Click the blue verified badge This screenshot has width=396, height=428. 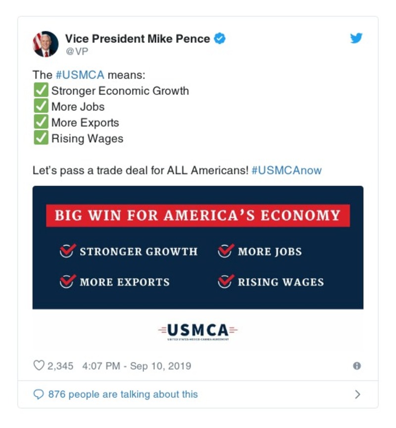219,38
